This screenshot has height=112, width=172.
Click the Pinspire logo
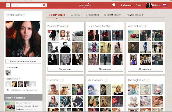tap(85, 5)
